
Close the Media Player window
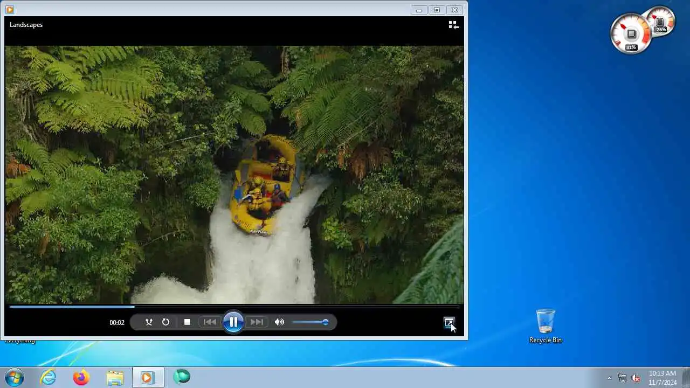[x=454, y=10]
